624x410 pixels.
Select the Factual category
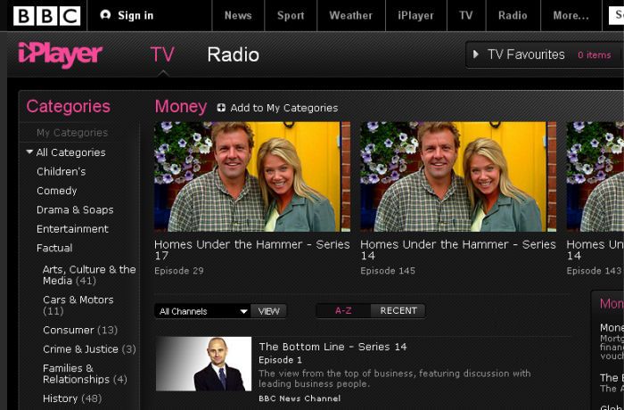pyautogui.click(x=54, y=248)
